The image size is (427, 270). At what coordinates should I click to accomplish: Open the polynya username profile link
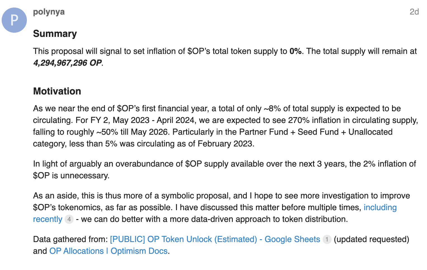coord(49,12)
